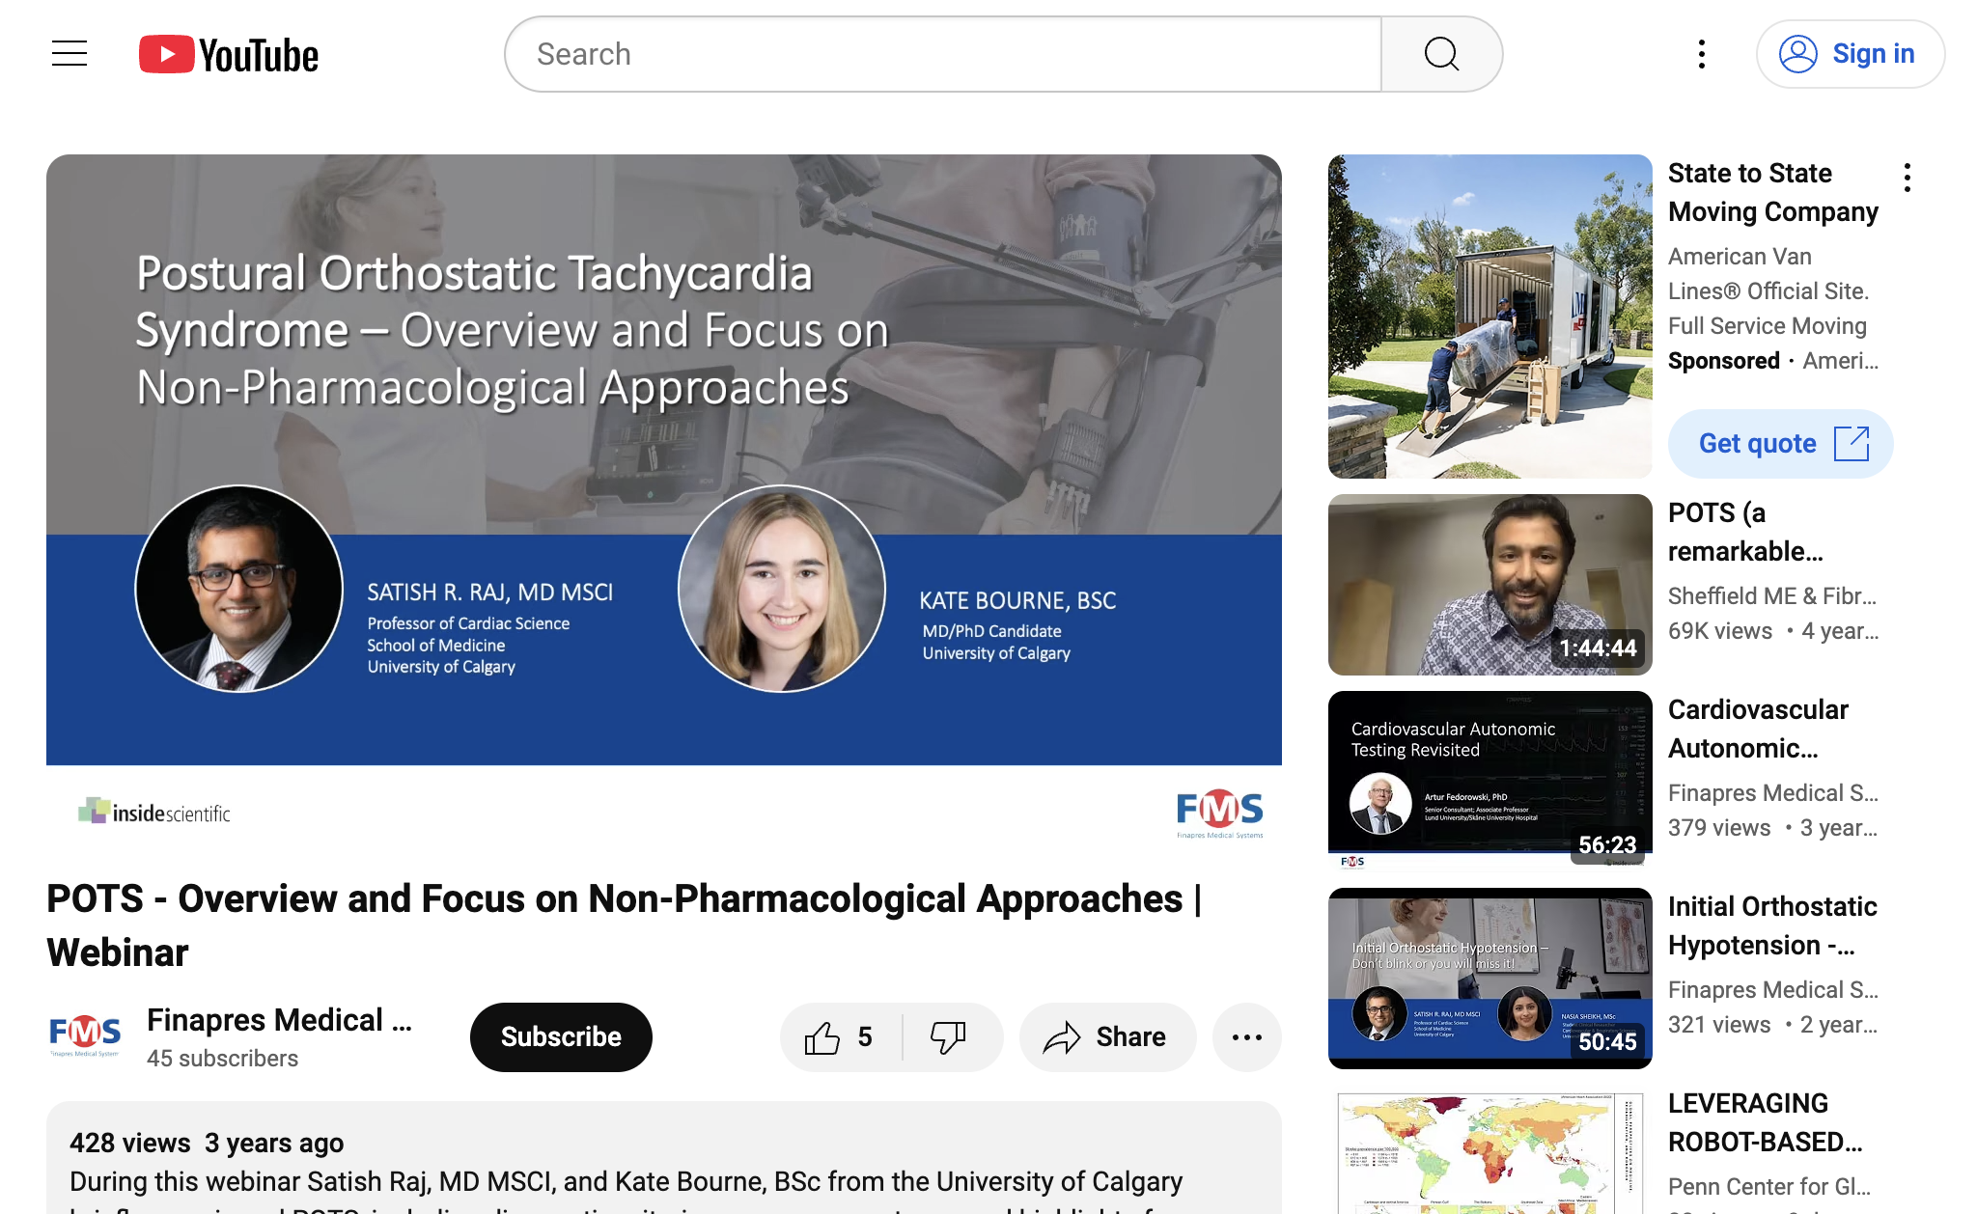
Task: Click '69K views • 4 year...' metadata
Action: point(1773,631)
